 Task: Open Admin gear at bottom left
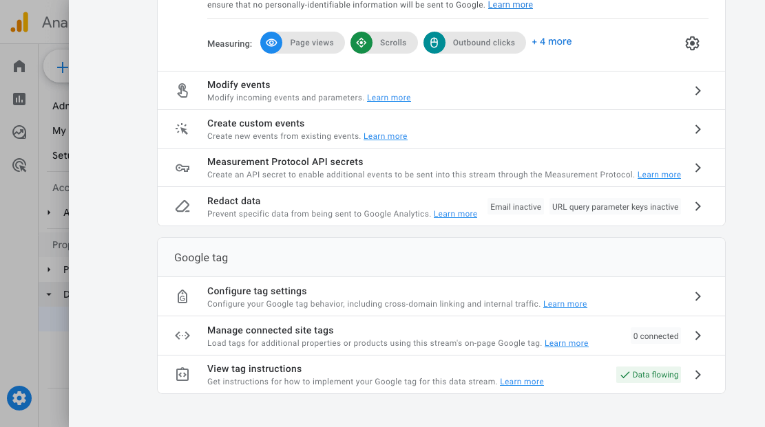[19, 398]
